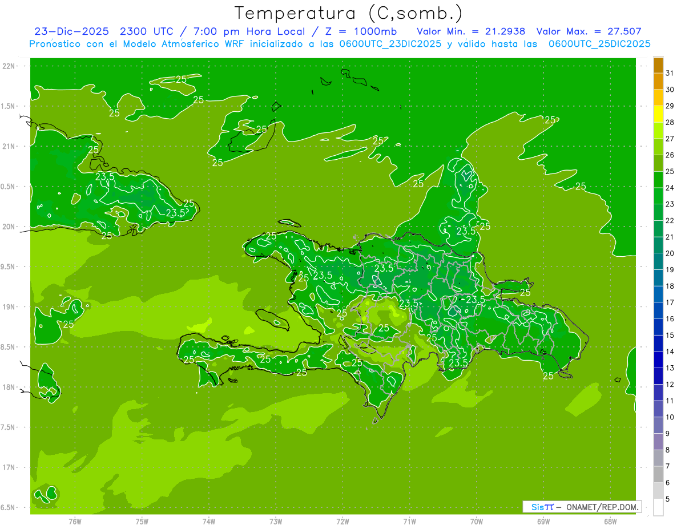Viewport: 685px width, 529px height.
Task: Click the yellow swatch between 28 and 29
Action: 658,114
